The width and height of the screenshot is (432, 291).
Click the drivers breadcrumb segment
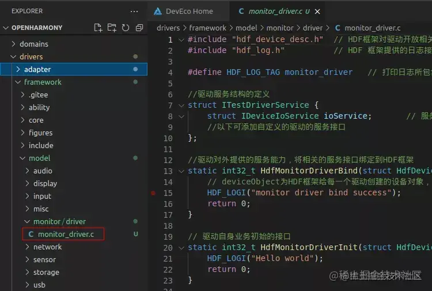[168, 28]
